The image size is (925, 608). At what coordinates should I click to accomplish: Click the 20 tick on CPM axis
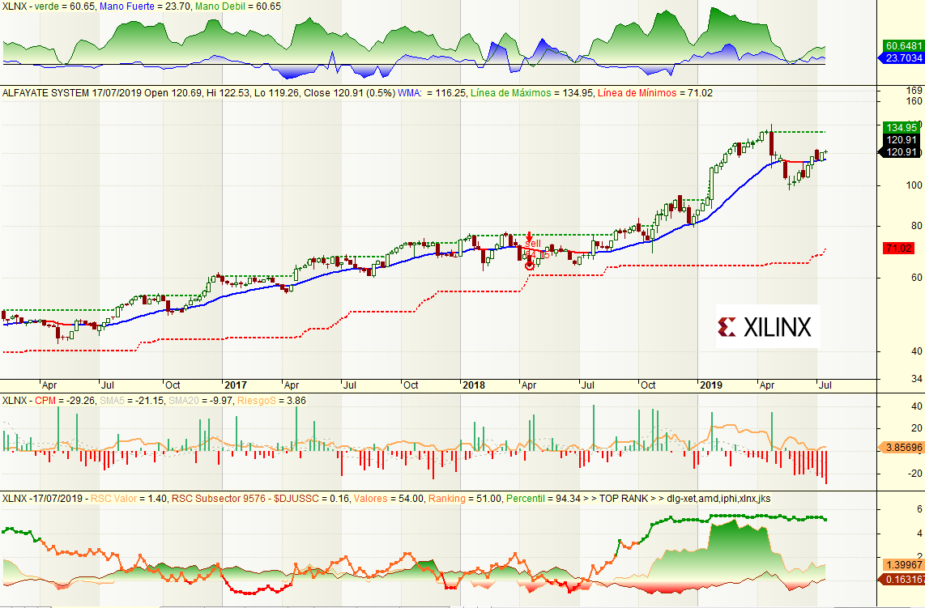tap(917, 429)
